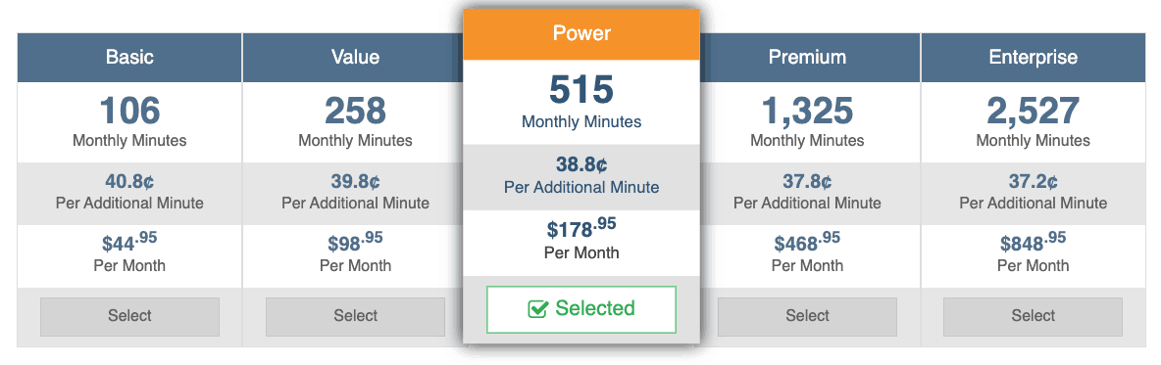Click the 515 Monthly Minutes figure
This screenshot has height=365, width=1161.
click(x=581, y=90)
